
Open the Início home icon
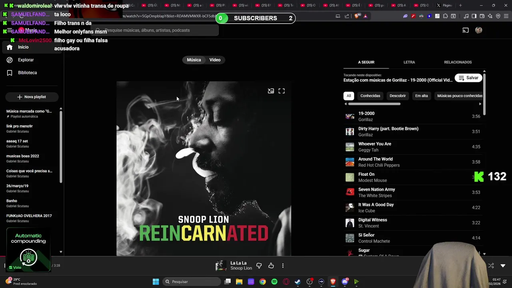pos(10,47)
